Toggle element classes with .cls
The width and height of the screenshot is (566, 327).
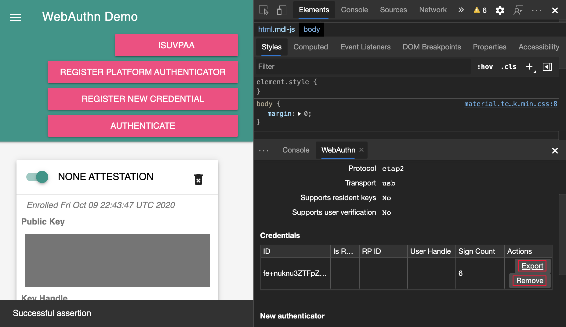508,66
